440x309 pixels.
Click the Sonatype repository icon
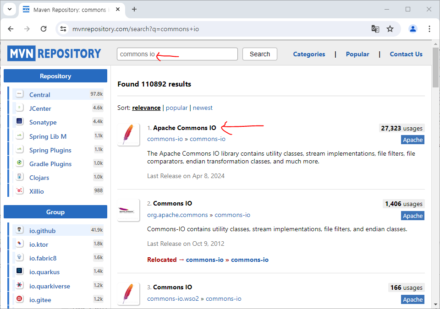(x=19, y=121)
